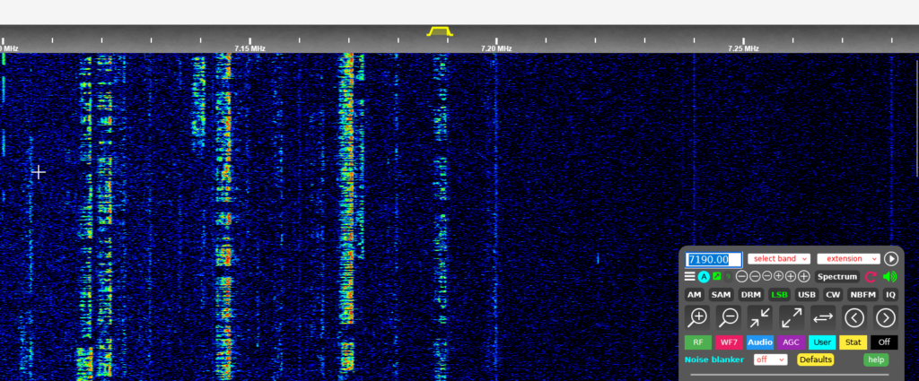Click the black Off tab
Viewport: 919px width, 381px height.
tap(884, 342)
